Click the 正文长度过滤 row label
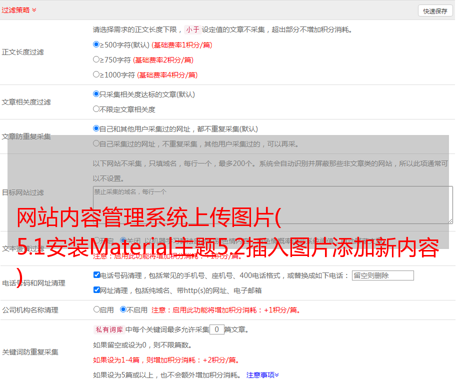 click(22, 52)
